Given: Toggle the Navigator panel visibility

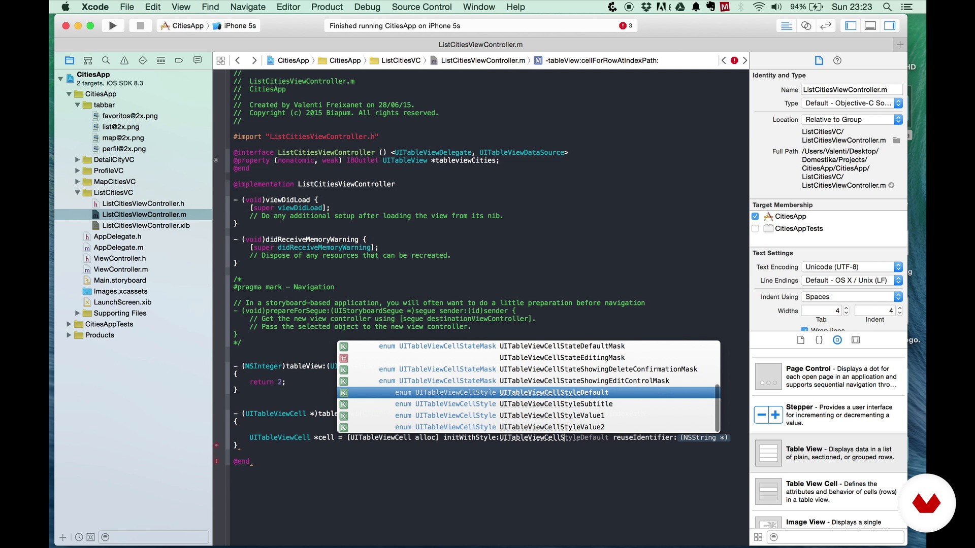Looking at the screenshot, I should coord(851,26).
